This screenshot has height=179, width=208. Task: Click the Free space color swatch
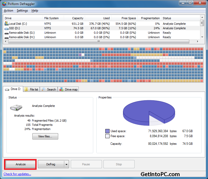(x=107, y=136)
